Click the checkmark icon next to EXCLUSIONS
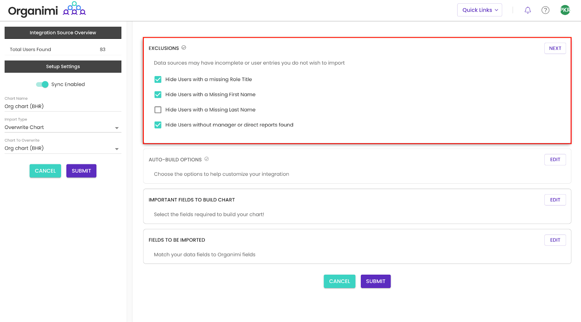 coord(184,48)
